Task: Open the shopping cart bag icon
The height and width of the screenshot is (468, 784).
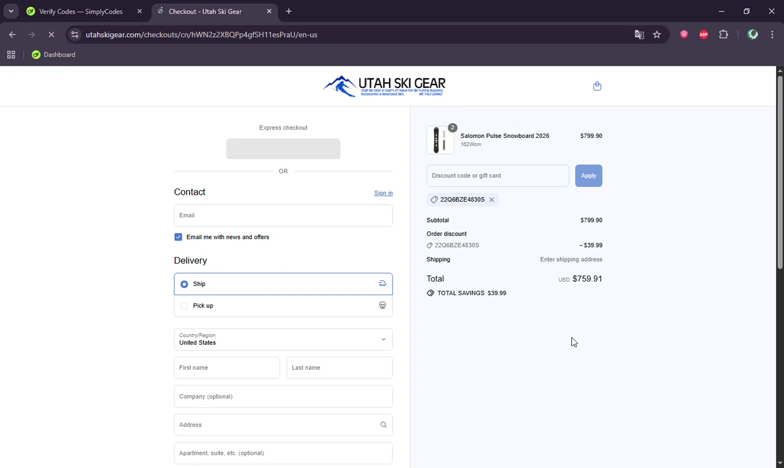Action: (597, 86)
